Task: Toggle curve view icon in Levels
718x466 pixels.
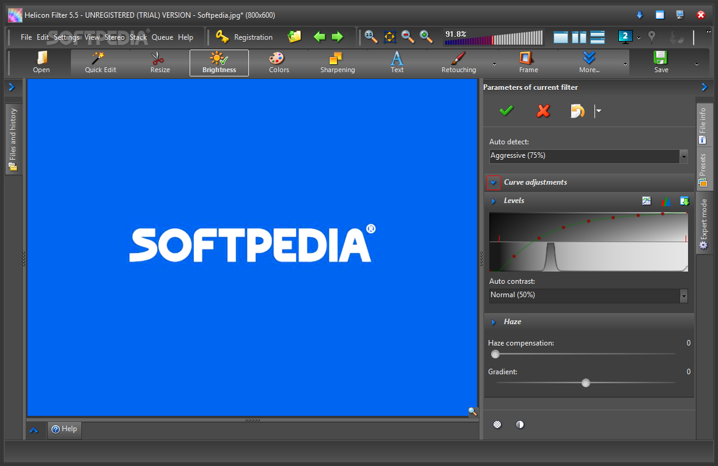Action: coord(647,201)
